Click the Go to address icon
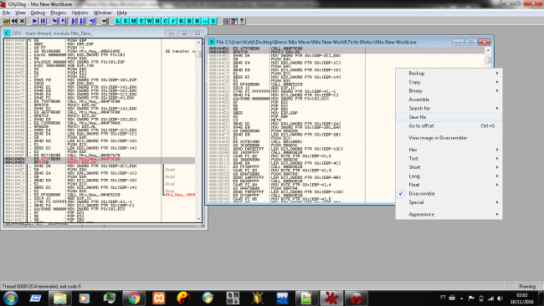 coord(105,21)
